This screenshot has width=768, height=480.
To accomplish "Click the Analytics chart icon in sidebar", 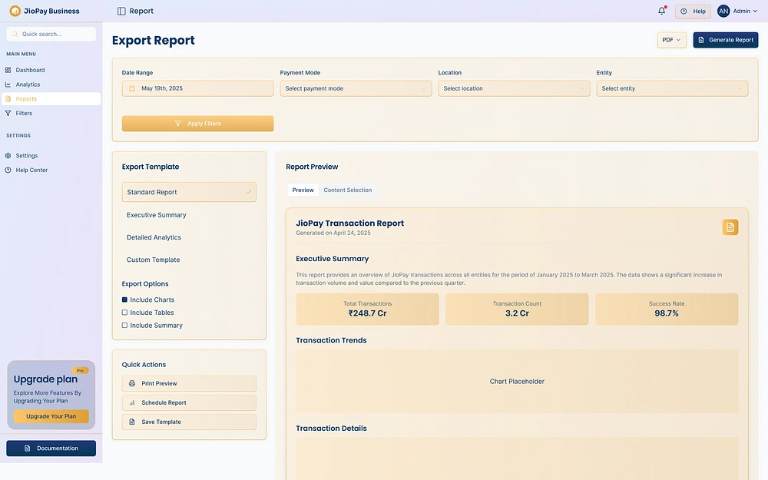I will [x=8, y=84].
